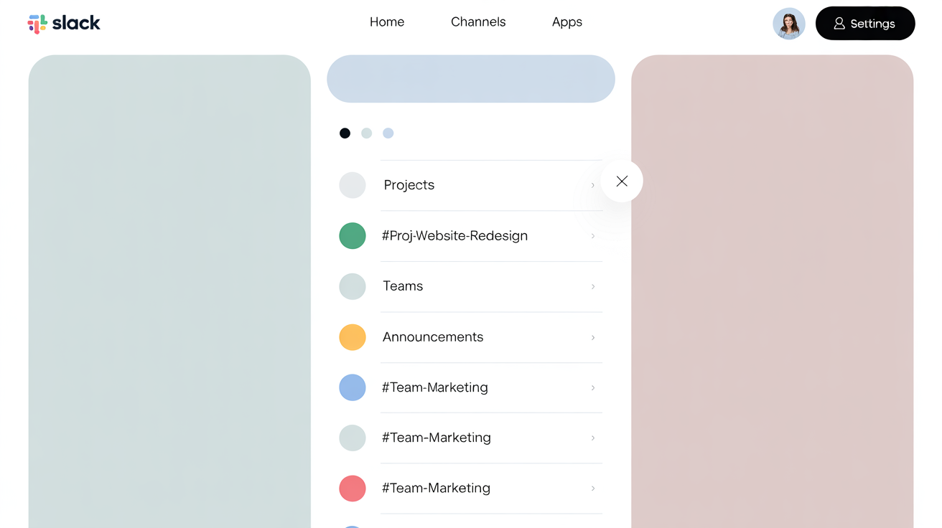Click the person icon inside Settings button
This screenshot has height=528, width=942.
tap(839, 23)
